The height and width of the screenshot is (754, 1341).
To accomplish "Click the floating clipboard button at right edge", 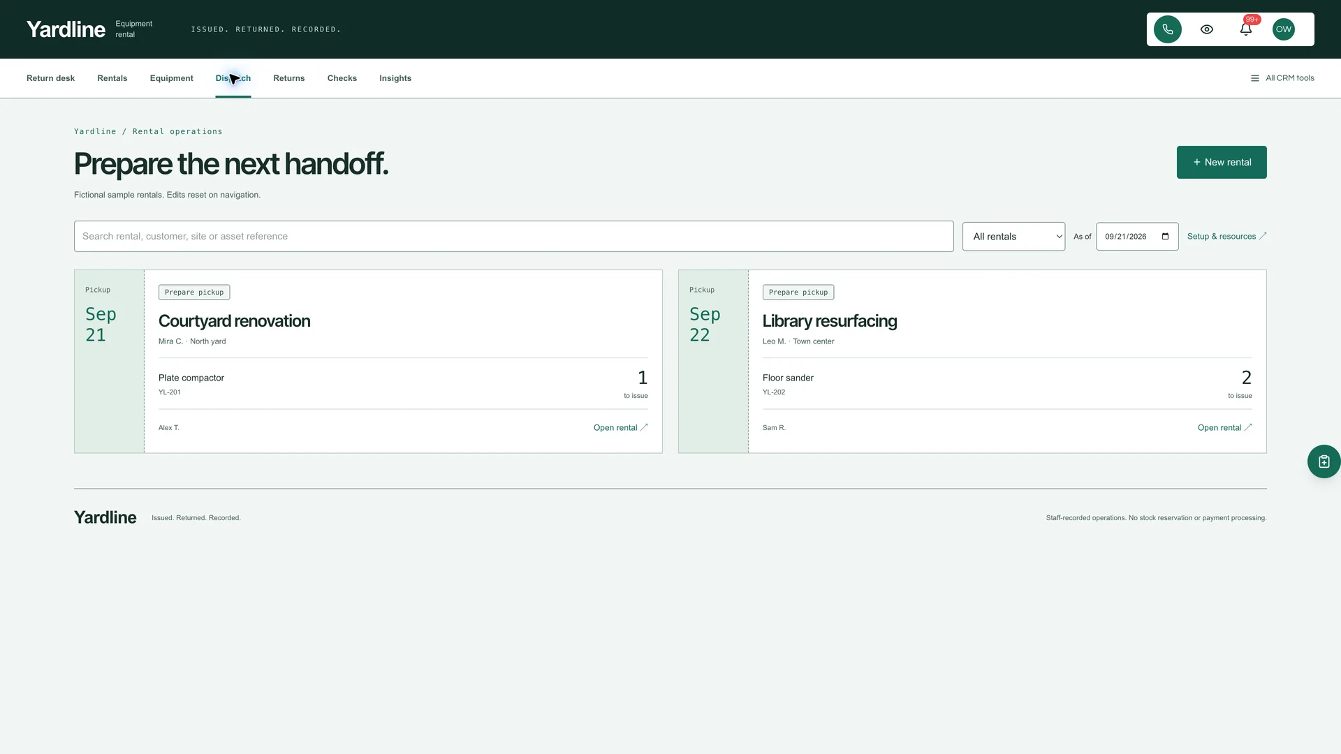I will [1324, 461].
